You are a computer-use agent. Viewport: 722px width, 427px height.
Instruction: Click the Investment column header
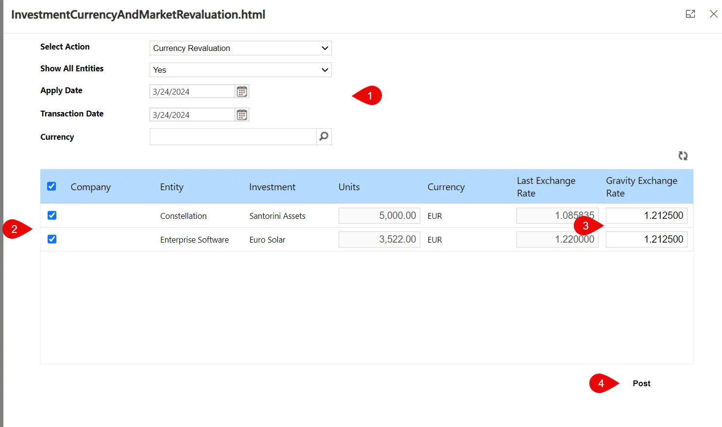272,187
